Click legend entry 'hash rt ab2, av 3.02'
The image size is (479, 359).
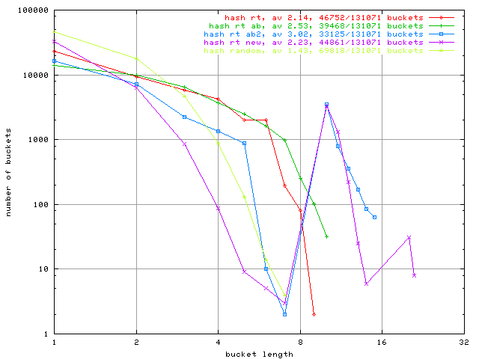[x=256, y=34]
